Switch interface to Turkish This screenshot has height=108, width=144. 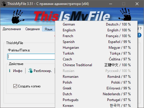[96, 53]
